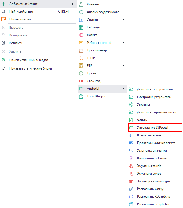This screenshot has width=183, height=208.
Task: Click the orange note icon
Action: pos(4,19)
